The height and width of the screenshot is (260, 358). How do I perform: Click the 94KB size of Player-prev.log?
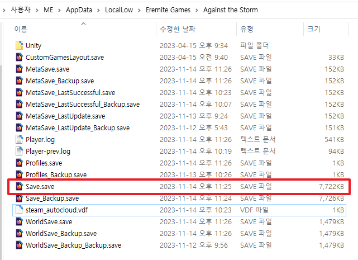coord(336,152)
